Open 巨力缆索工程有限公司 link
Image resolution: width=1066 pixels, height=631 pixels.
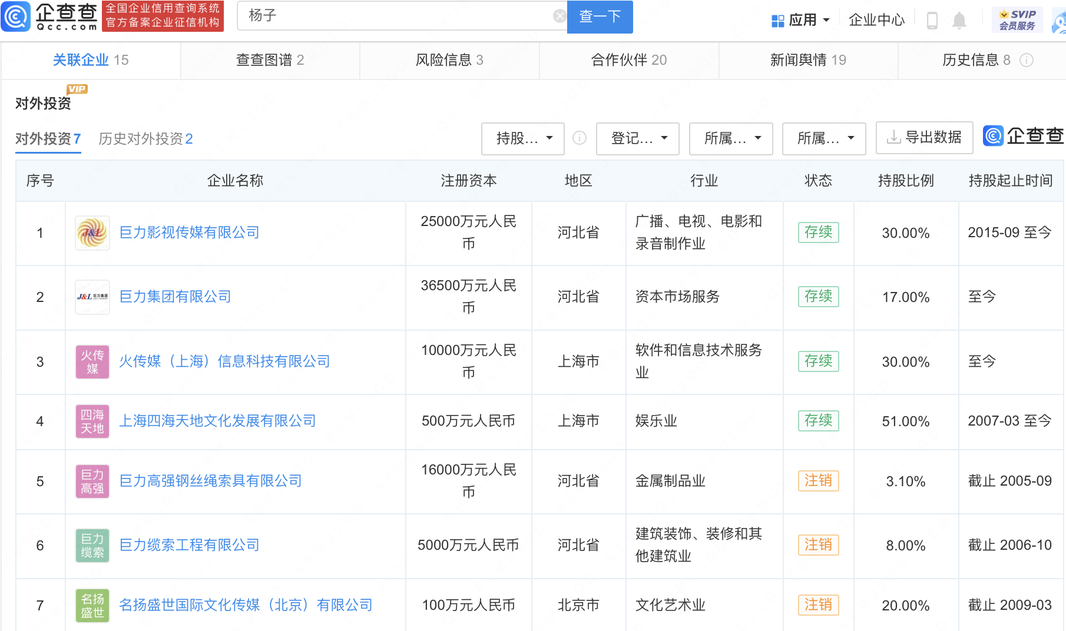[189, 545]
